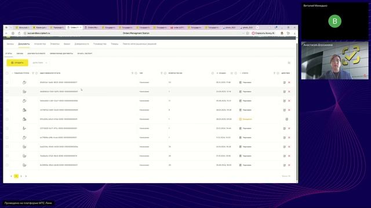371x208 pixels.
Task: Open table column settings icon above the table
Action: tap(289, 63)
